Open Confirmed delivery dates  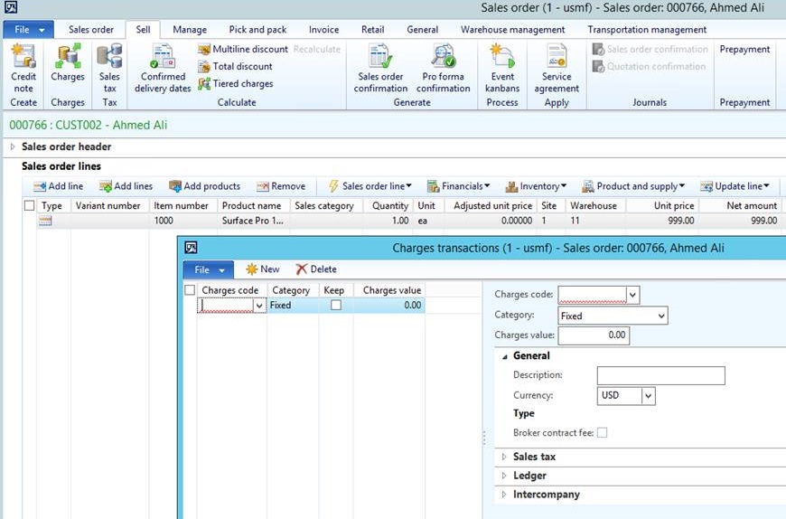tap(163, 68)
